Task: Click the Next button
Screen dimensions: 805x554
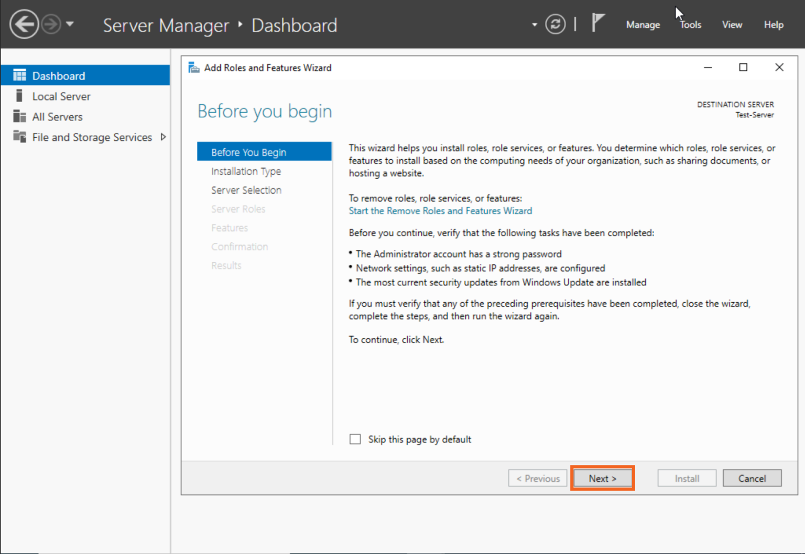Action: pyautogui.click(x=602, y=478)
